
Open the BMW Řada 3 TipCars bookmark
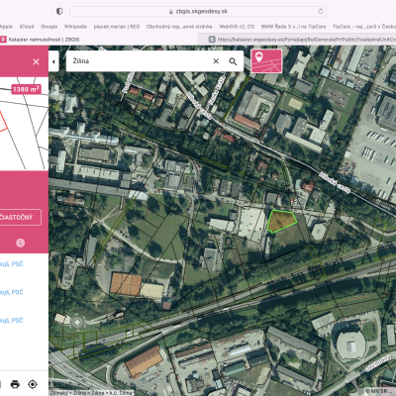293,27
